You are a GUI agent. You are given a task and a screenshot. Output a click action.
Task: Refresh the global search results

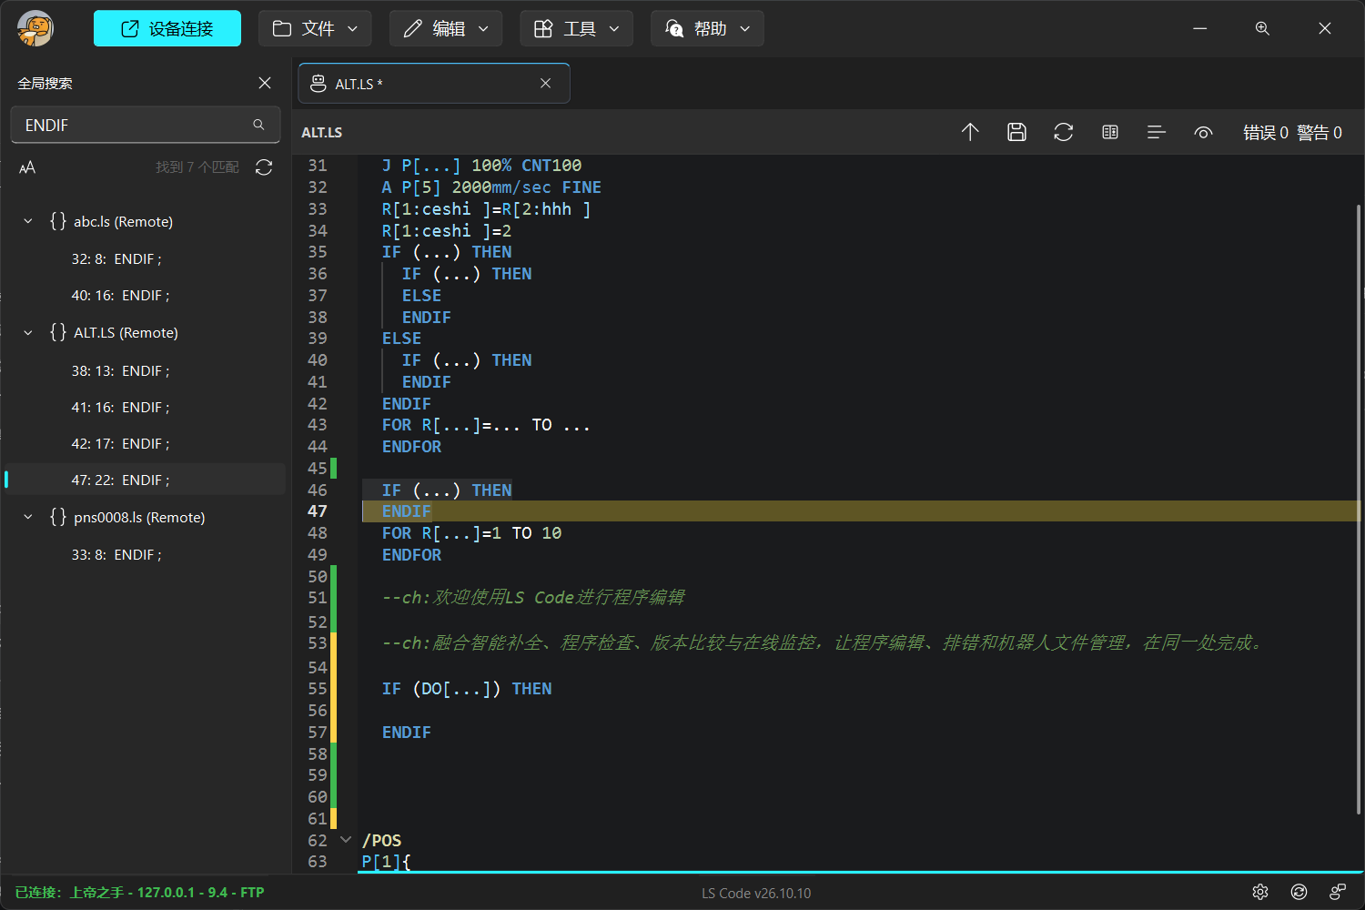264,167
